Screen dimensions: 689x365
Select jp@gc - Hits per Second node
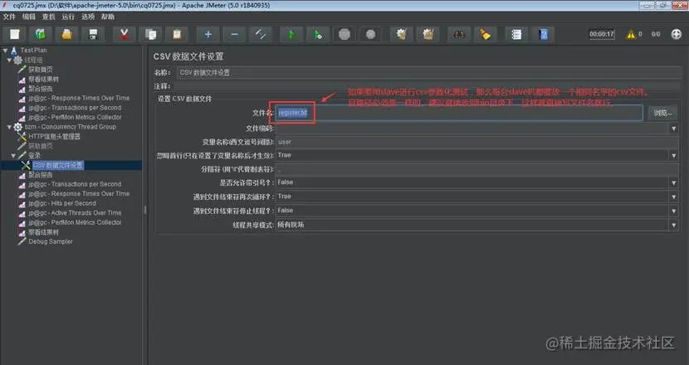point(62,203)
